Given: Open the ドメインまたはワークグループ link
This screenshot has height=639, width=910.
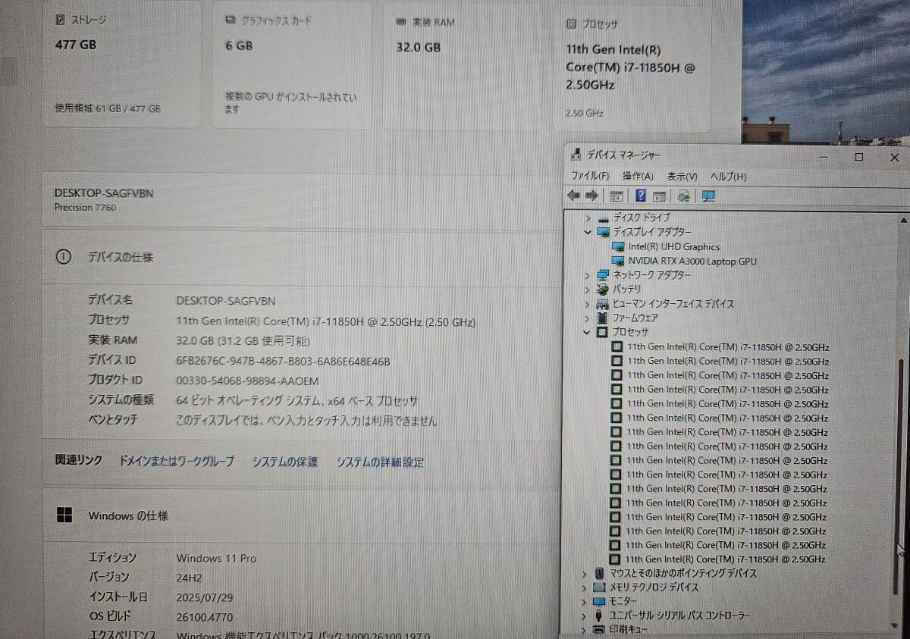Looking at the screenshot, I should point(176,461).
